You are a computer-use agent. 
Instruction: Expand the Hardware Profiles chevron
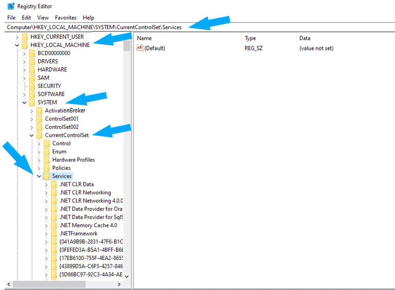pyautogui.click(x=39, y=160)
